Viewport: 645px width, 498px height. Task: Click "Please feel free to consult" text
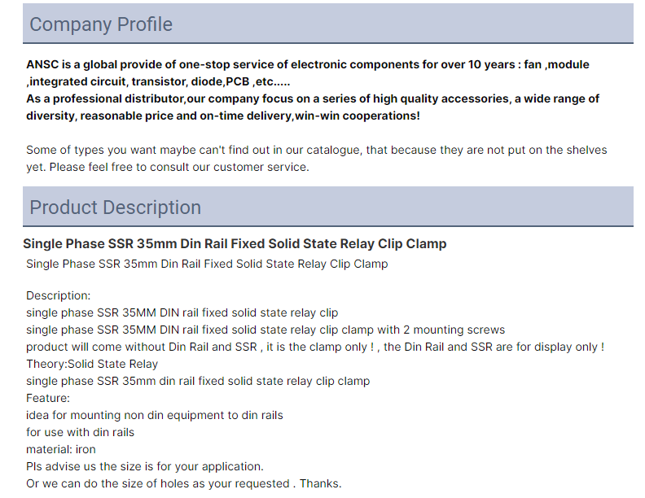[179, 168]
